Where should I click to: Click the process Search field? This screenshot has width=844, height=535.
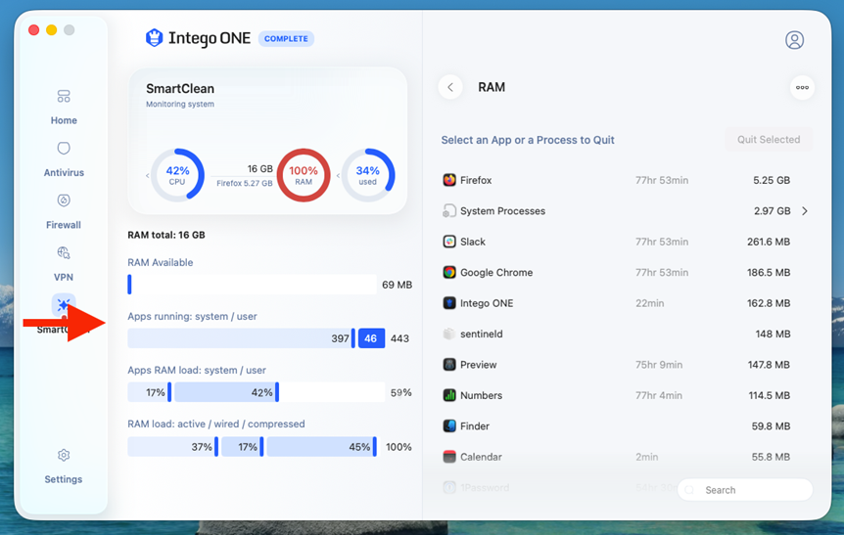(745, 490)
